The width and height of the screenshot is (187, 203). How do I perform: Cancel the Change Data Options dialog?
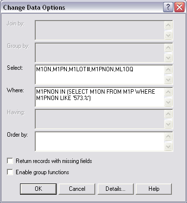[77, 189]
